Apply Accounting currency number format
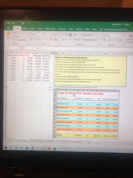The image size is (133, 178). click(104, 40)
